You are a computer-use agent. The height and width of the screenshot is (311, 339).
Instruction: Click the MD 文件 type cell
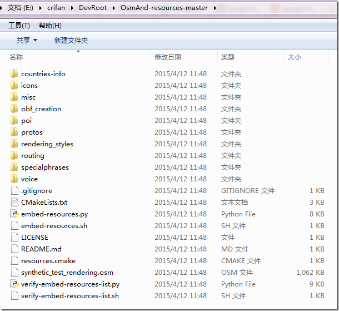[x=235, y=249]
